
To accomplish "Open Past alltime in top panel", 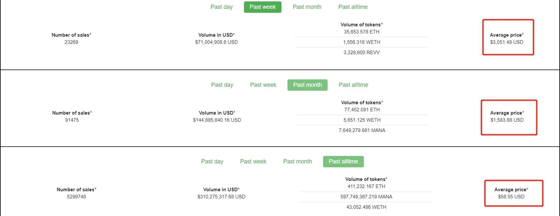I will click(x=353, y=7).
